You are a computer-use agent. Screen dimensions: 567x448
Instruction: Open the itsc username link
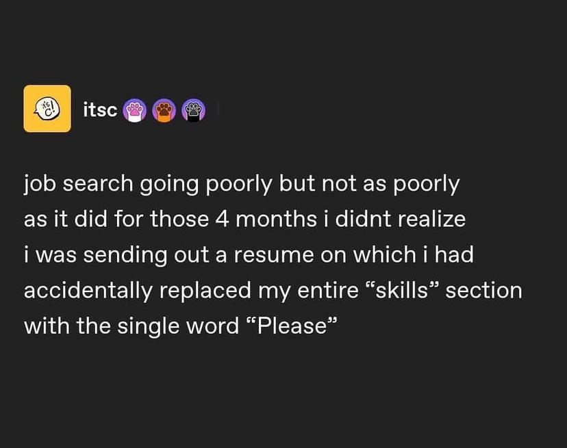point(100,109)
